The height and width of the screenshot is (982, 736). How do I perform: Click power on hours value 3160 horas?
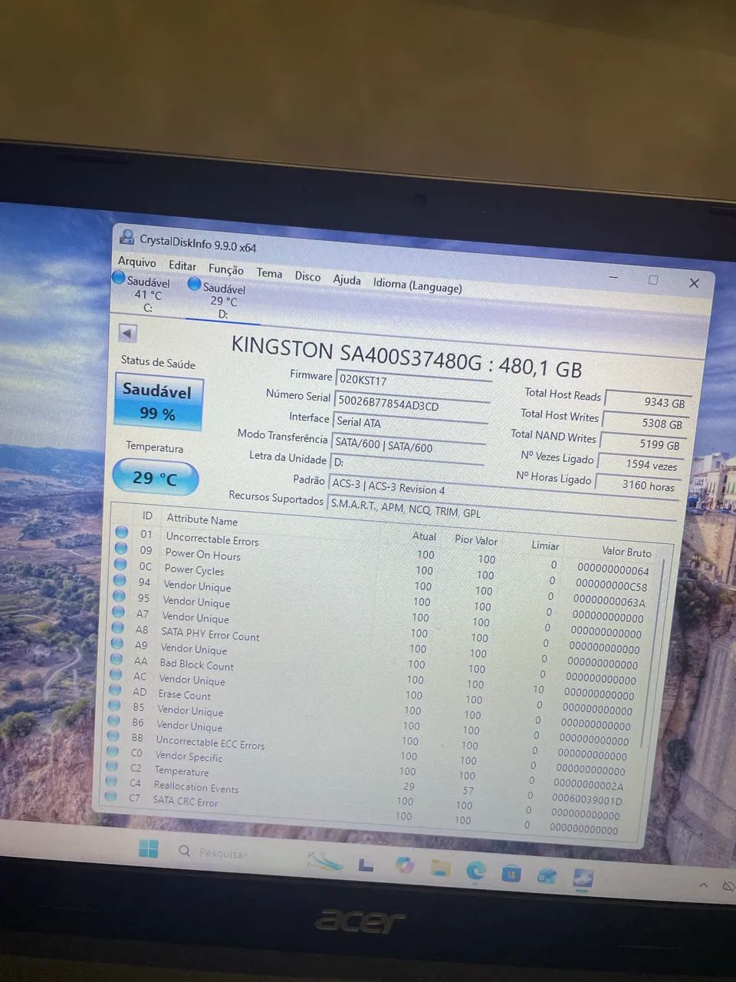636,485
